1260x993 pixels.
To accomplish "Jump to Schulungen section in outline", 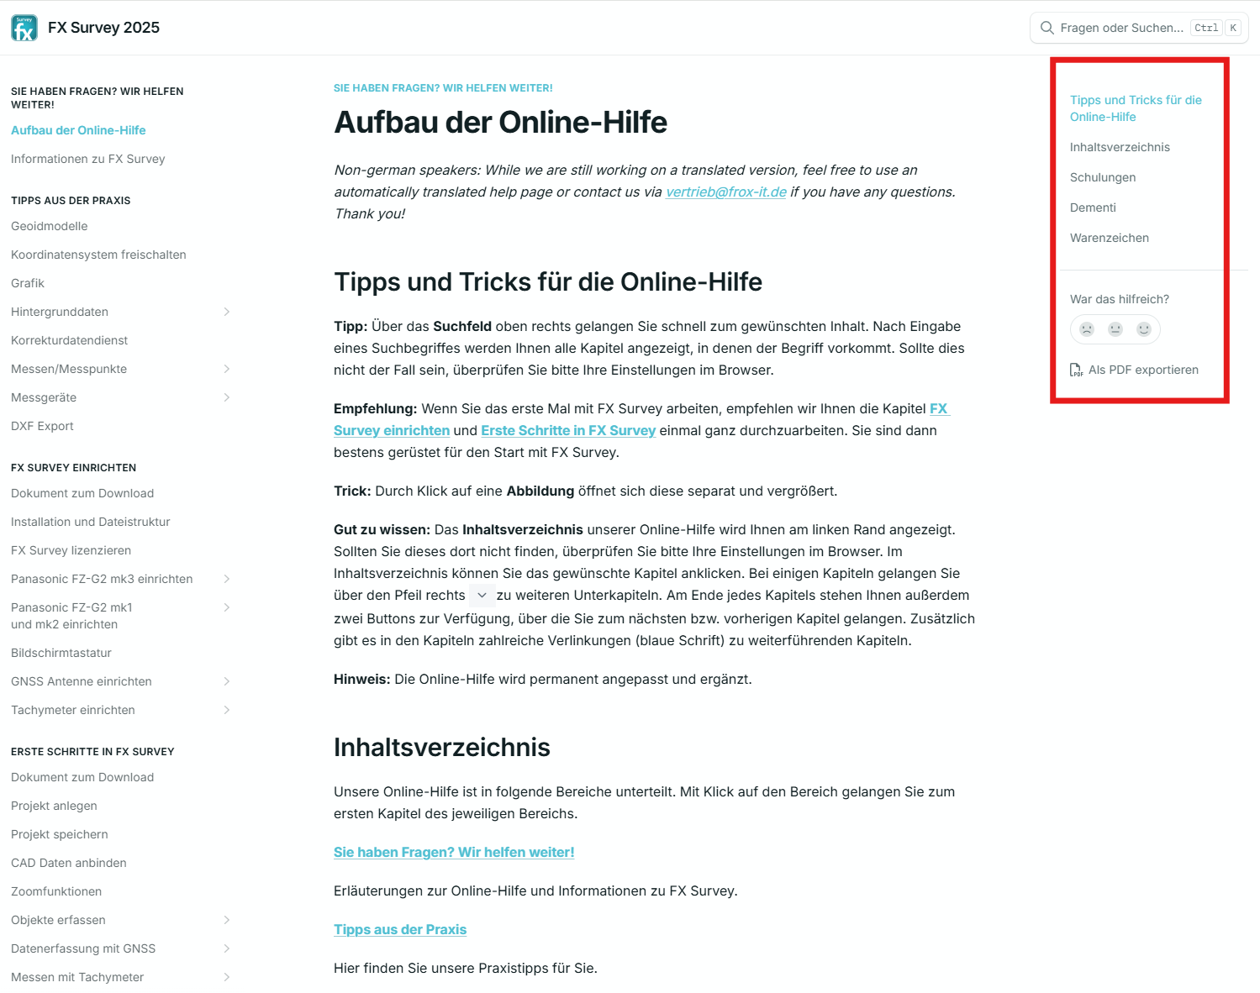I will click(x=1103, y=177).
